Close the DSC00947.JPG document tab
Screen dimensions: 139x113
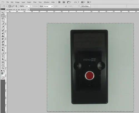[28, 9]
